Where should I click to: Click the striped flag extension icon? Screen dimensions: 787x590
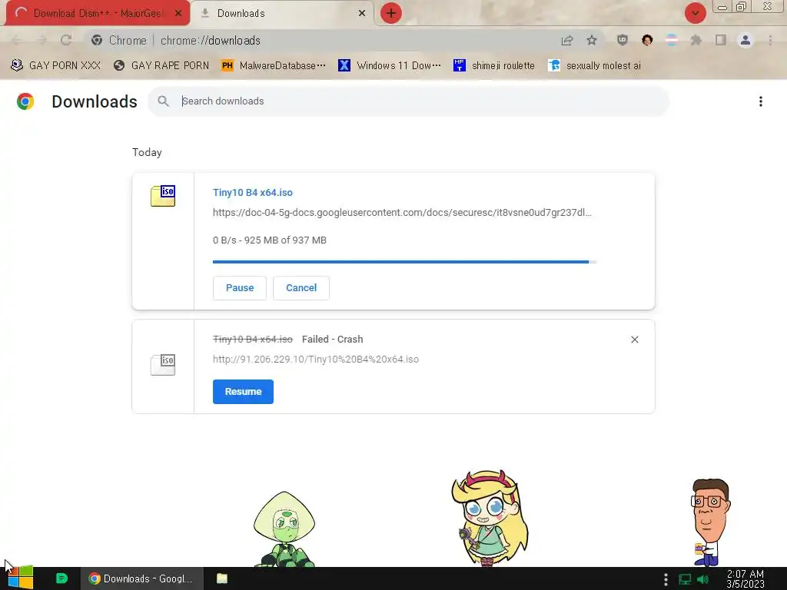[x=672, y=40]
